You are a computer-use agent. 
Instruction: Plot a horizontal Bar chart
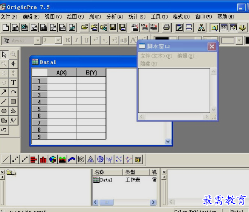[x=34, y=159]
